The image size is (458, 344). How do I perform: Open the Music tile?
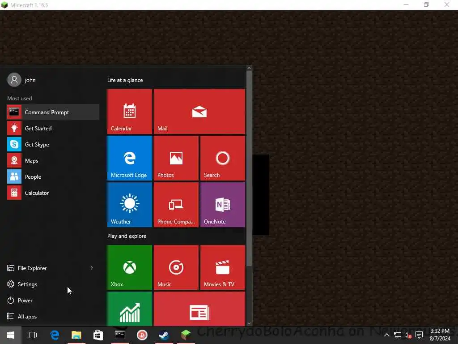[176, 267]
